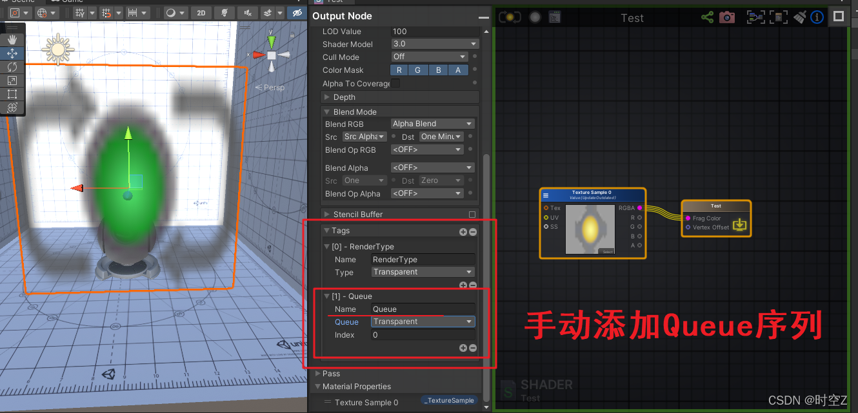Open Blend RGB Alpha Blend dropdown
Image resolution: width=858 pixels, height=413 pixels.
(433, 124)
